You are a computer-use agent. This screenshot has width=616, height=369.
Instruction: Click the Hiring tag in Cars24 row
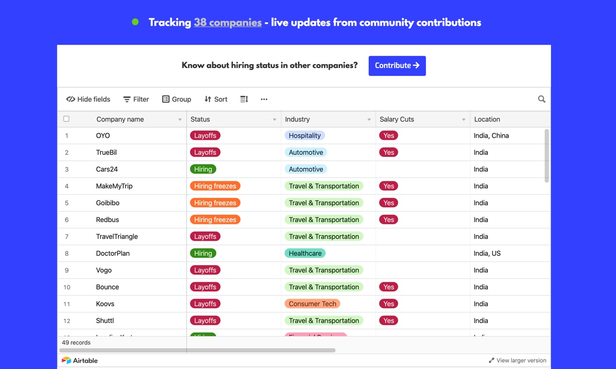click(203, 169)
